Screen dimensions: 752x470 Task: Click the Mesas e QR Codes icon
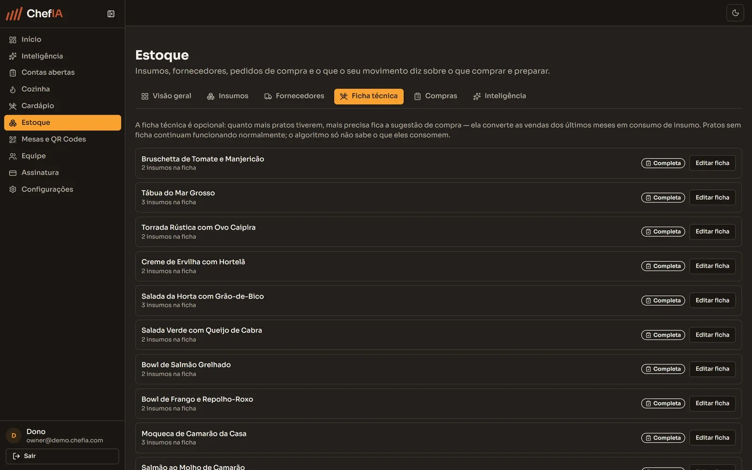pyautogui.click(x=13, y=140)
